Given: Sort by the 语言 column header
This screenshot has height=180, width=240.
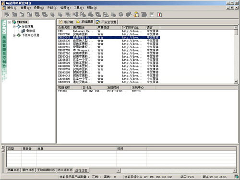Looking at the screenshot, I should [153, 28].
